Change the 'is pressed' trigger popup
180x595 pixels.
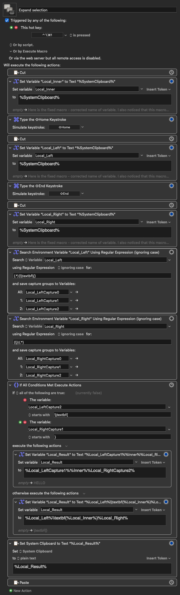[80, 35]
